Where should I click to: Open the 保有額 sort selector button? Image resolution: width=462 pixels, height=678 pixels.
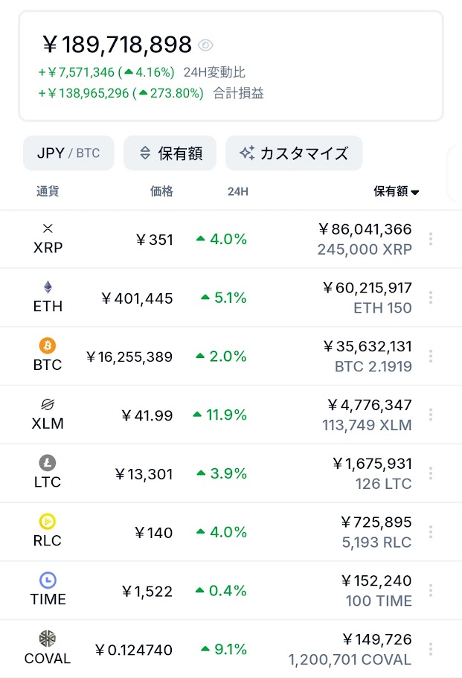(x=170, y=153)
